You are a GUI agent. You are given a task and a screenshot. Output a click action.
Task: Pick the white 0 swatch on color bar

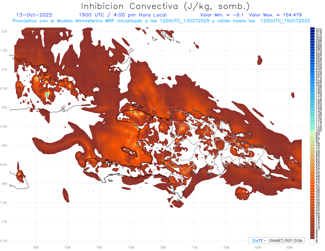point(312,242)
